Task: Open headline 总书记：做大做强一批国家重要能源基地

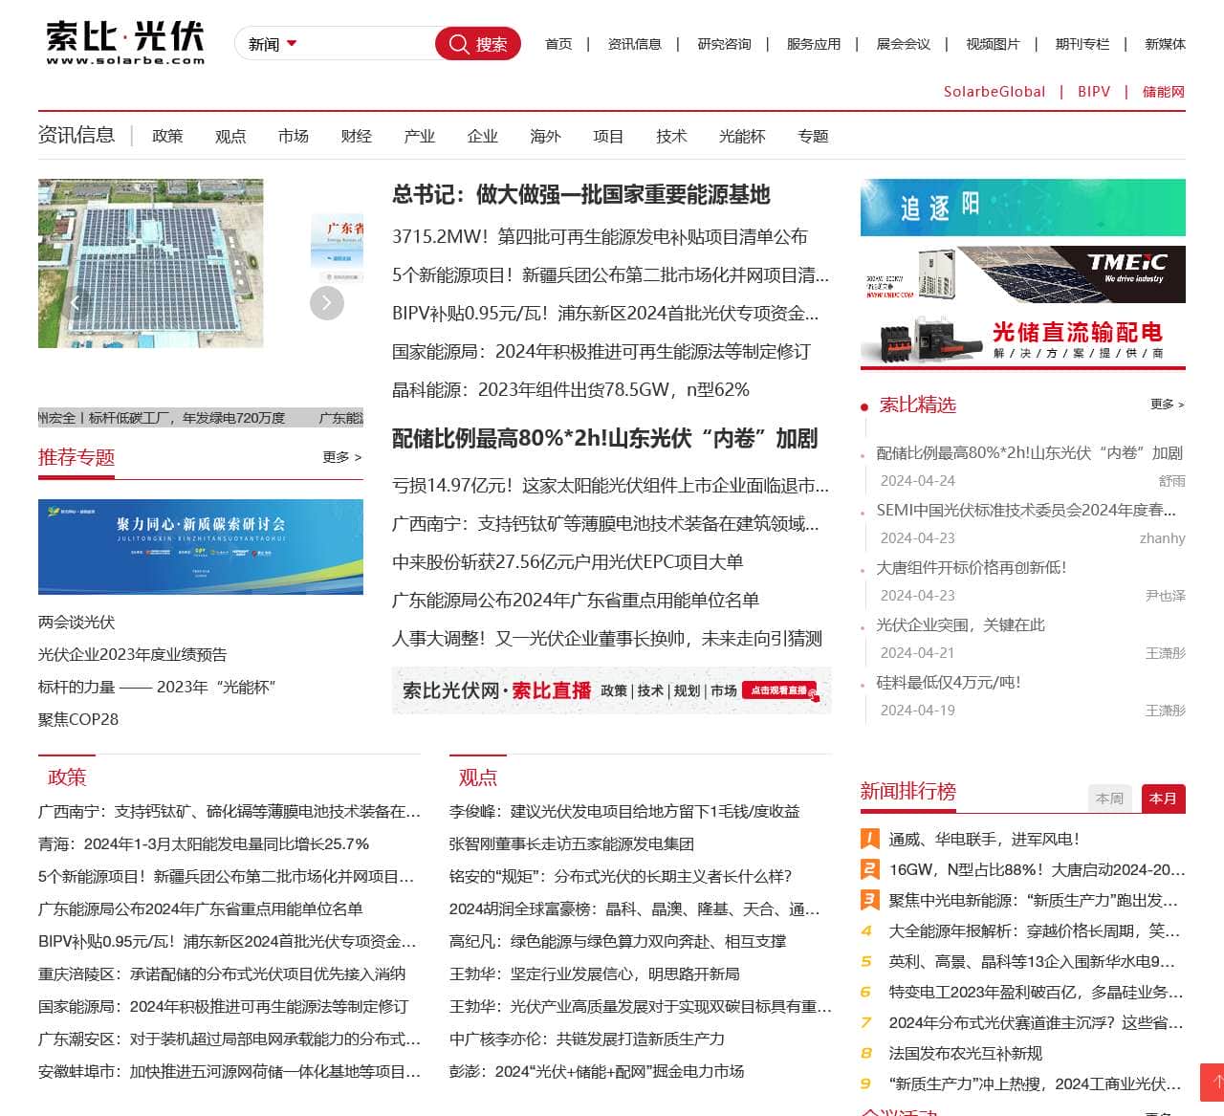Action: click(x=581, y=195)
